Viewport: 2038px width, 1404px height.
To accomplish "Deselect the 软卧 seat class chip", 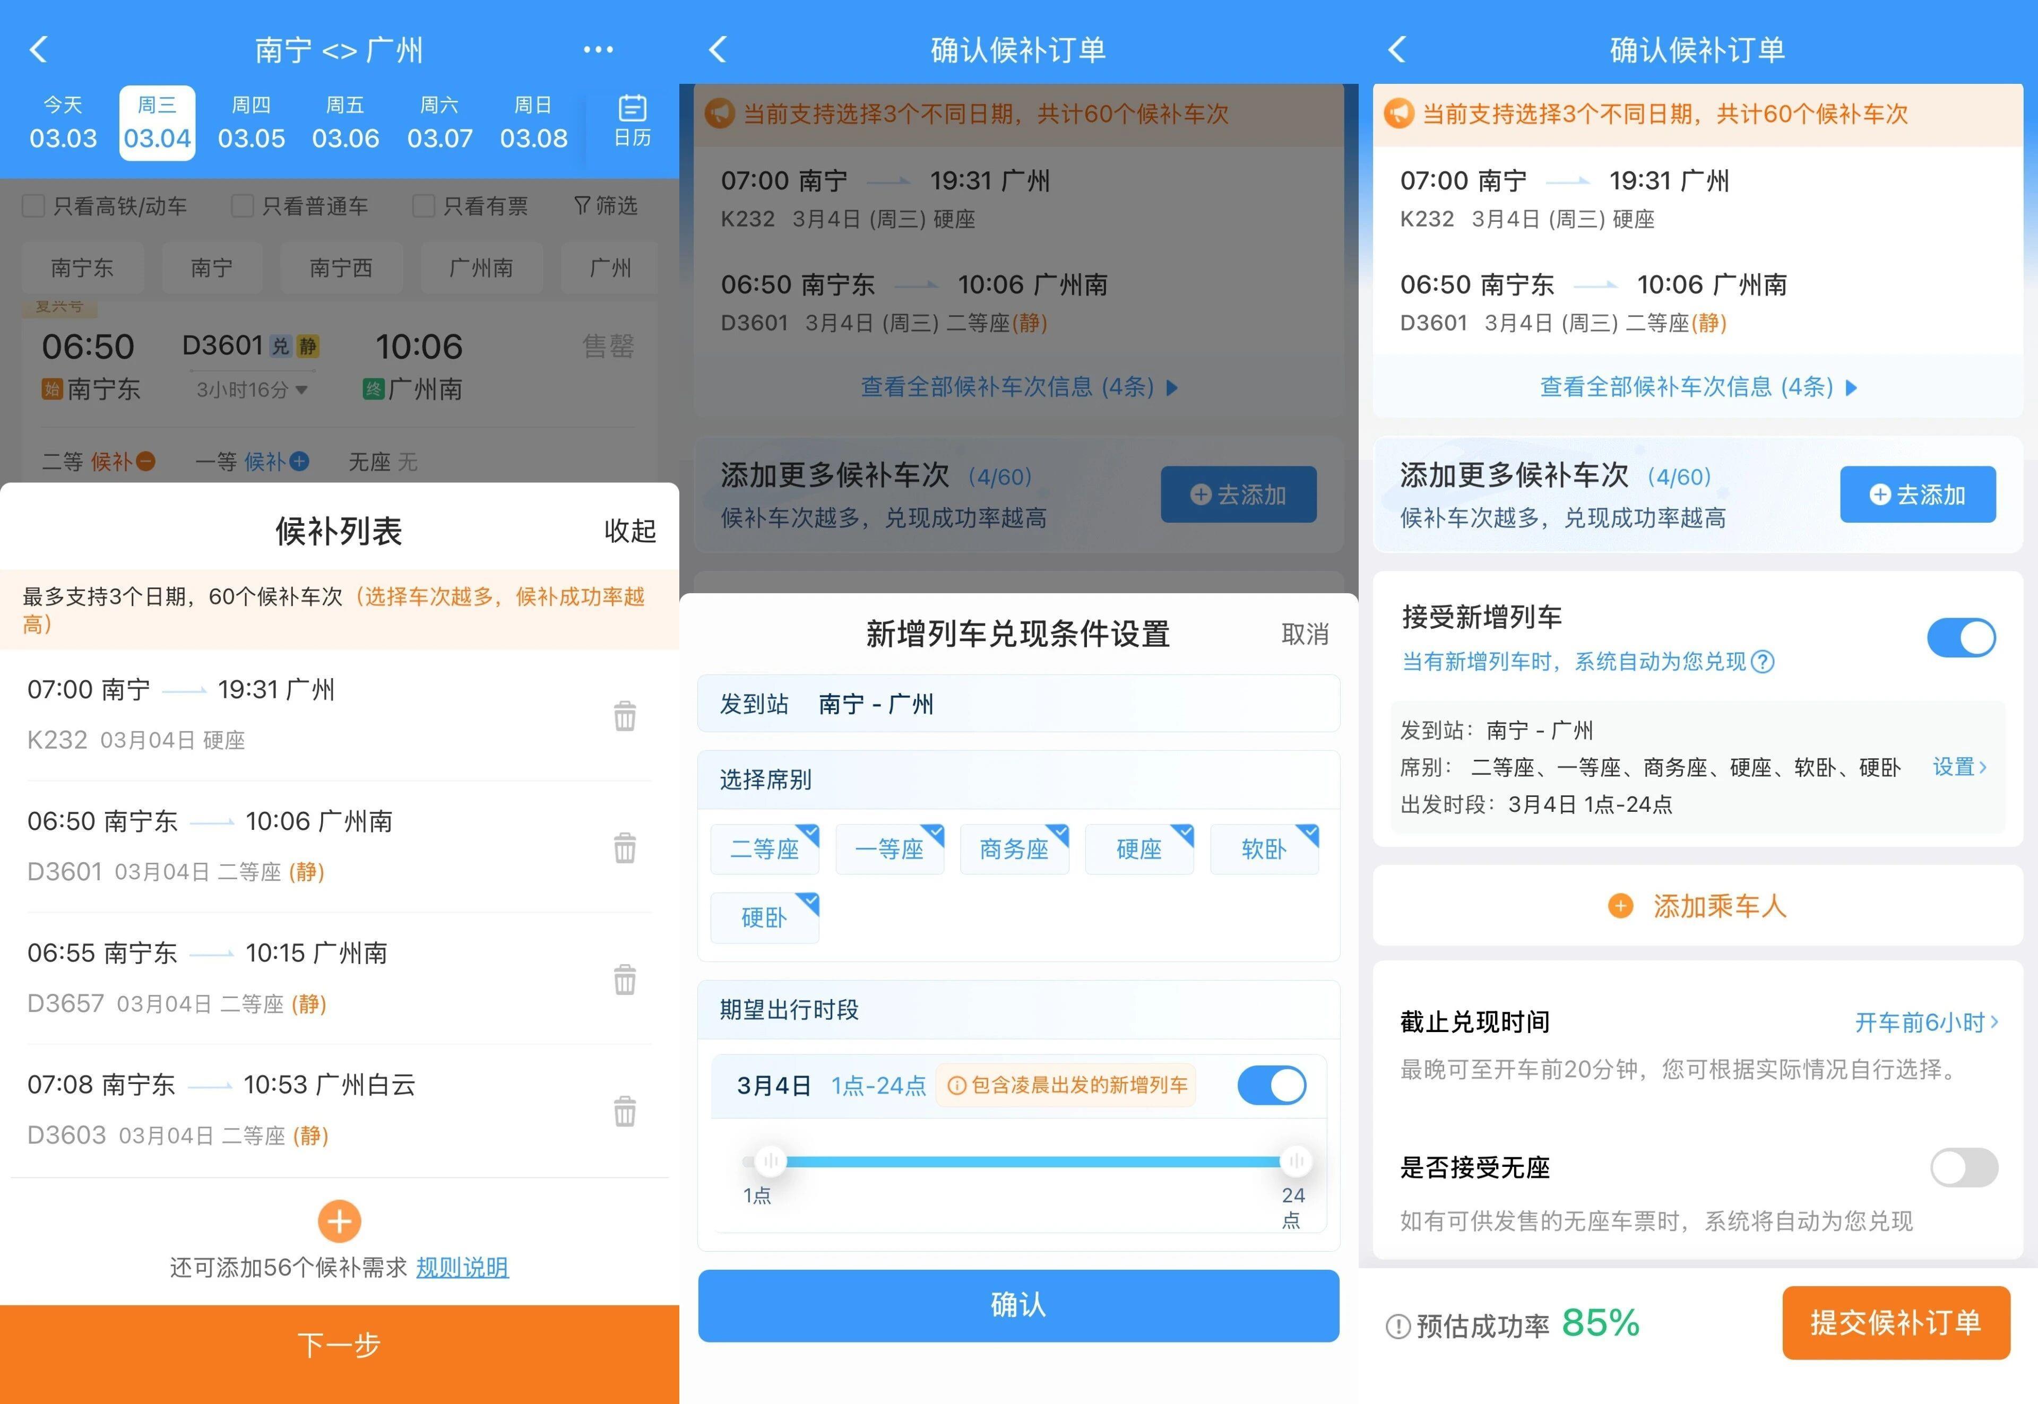I will coord(1265,849).
